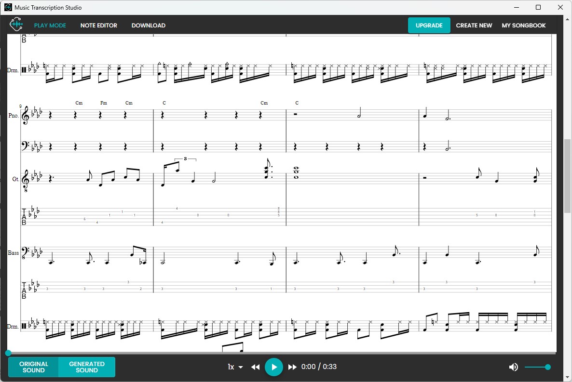Open the Download section

(x=148, y=25)
